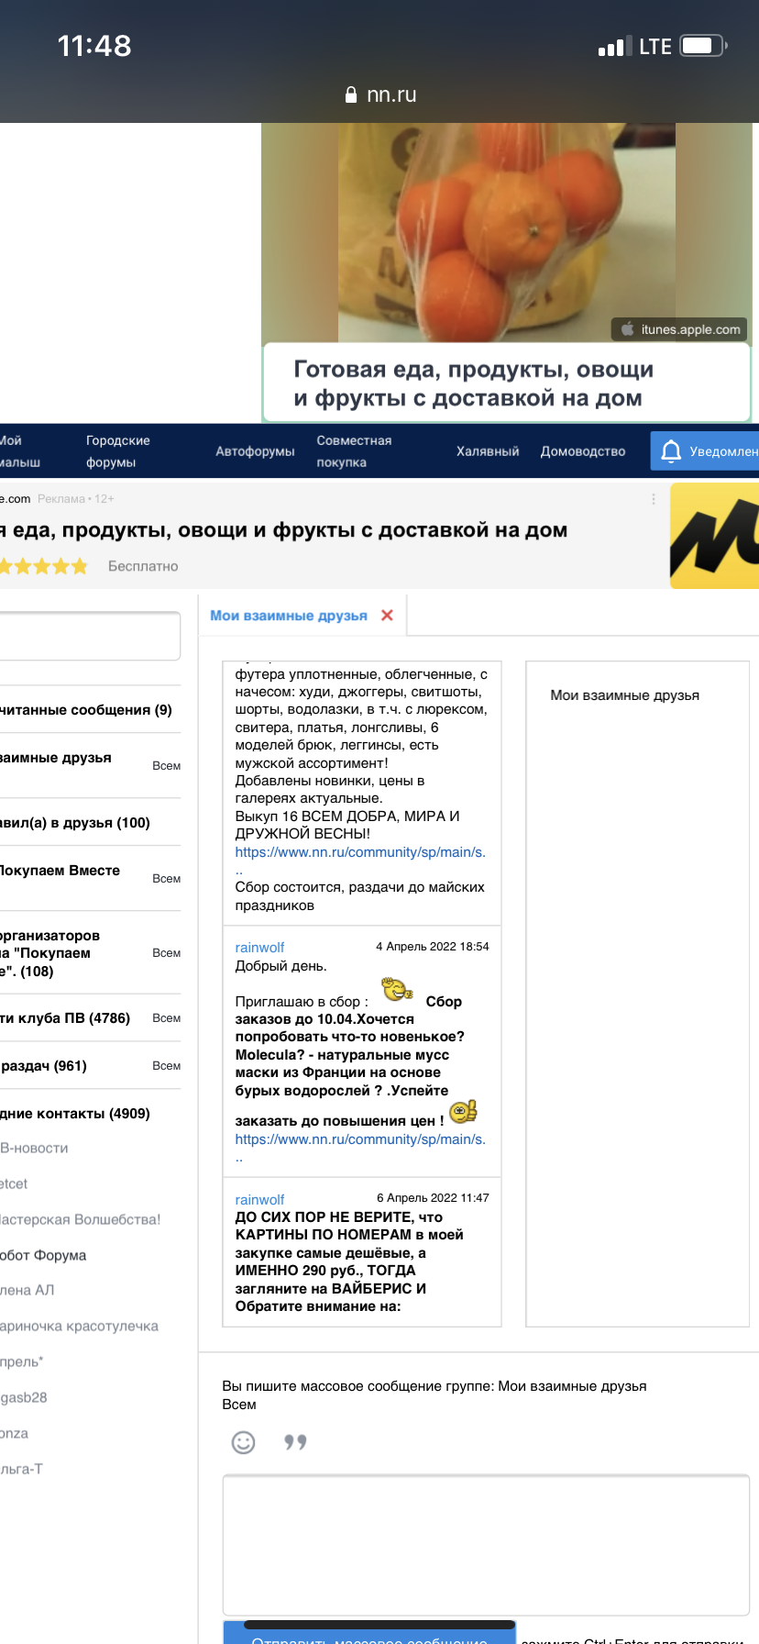Click the thumbs-up emoticon in rainwolf's message
Screen dimensions: 759x1644
[x=463, y=1112]
